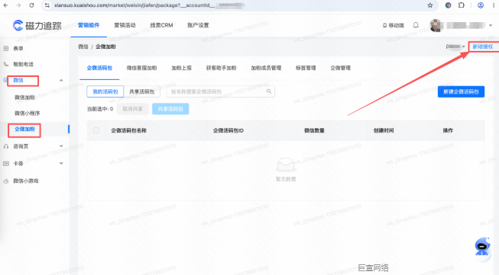Viewport: 499px width, 275px height.
Task: Open 账户设置 top menu
Action: [x=198, y=25]
